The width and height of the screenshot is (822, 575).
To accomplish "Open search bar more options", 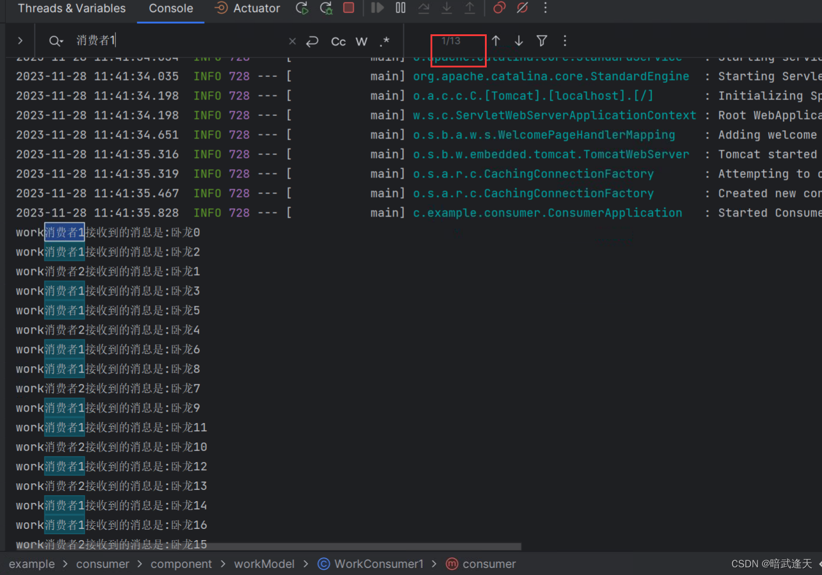I will [x=565, y=41].
